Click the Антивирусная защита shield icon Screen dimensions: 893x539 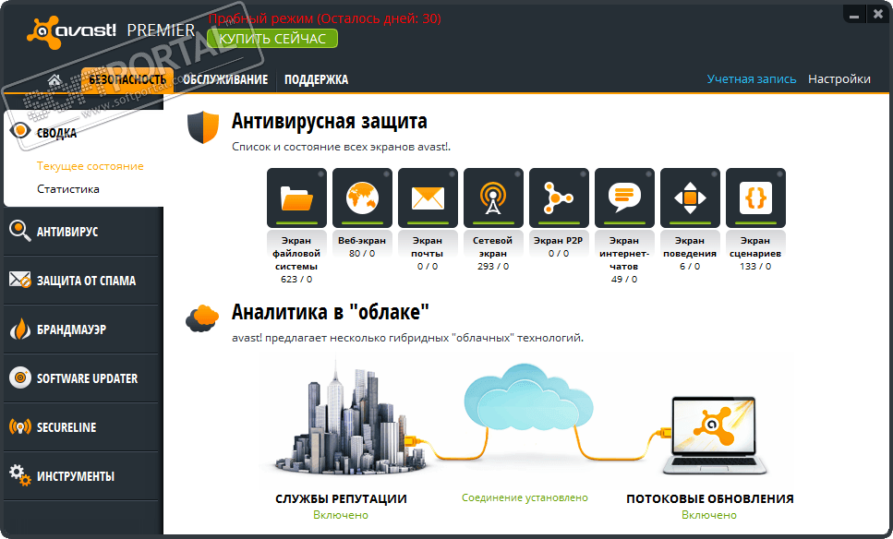click(203, 127)
